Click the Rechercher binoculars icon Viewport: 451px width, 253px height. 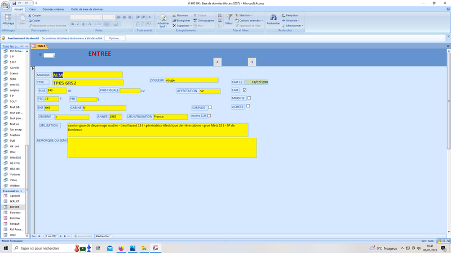tap(273, 19)
